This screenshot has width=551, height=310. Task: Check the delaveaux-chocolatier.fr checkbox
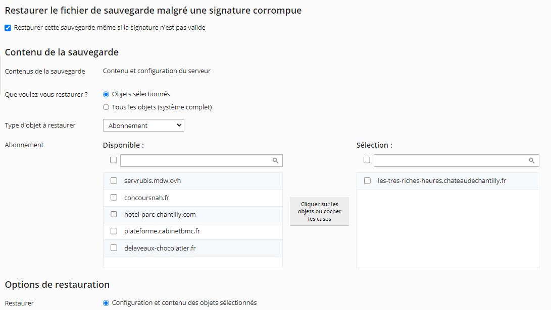[114, 248]
